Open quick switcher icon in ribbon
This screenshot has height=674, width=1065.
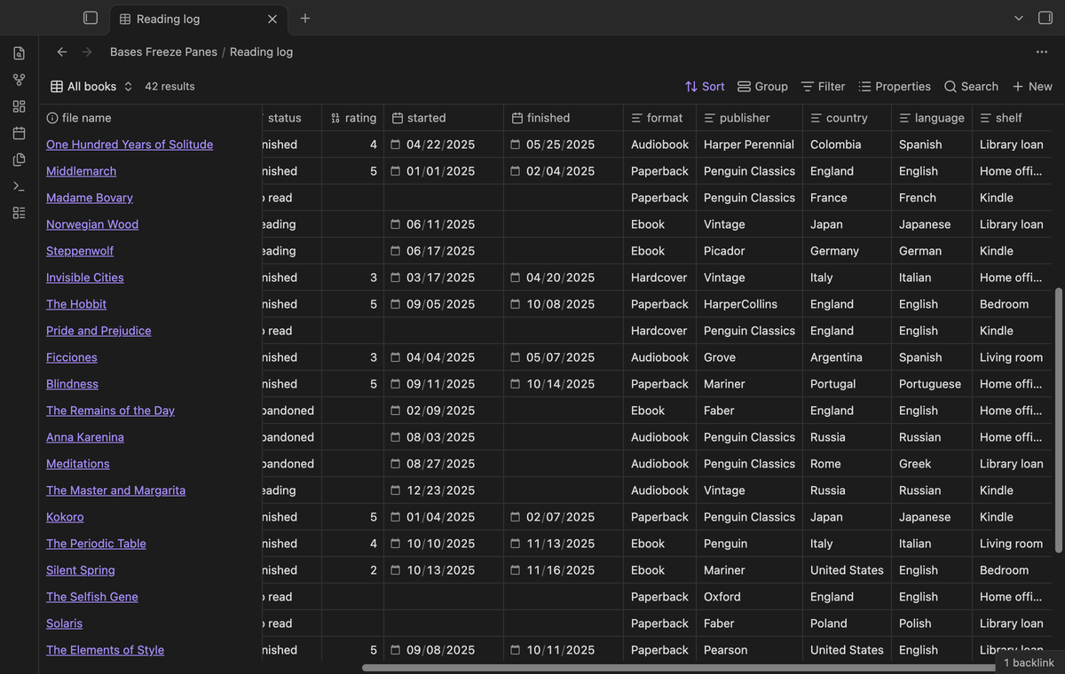coord(19,53)
